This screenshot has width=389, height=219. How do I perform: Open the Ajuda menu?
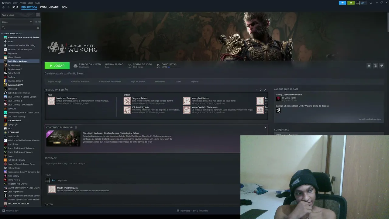point(37,3)
